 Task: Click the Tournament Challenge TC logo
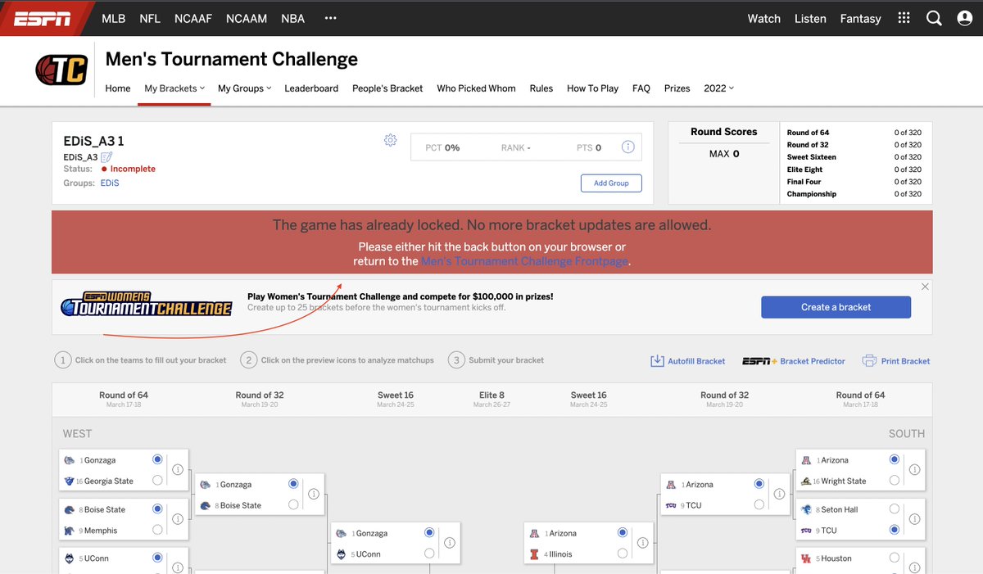tap(61, 70)
